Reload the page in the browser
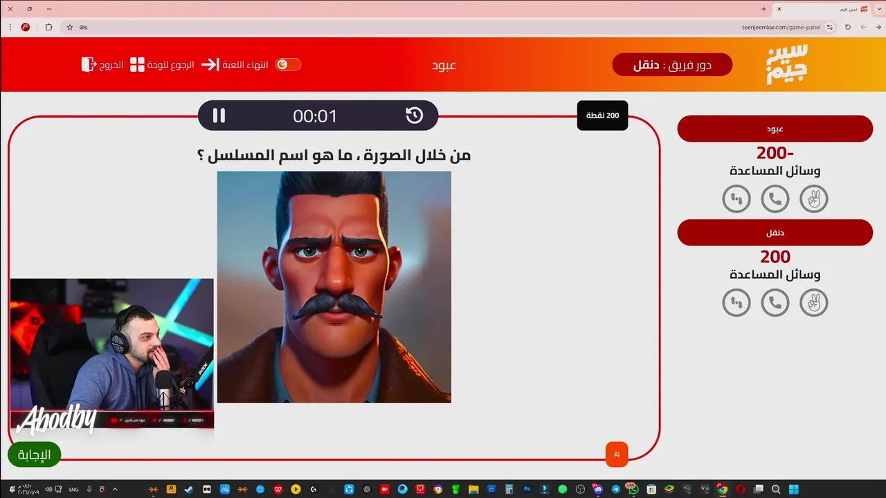 848,27
